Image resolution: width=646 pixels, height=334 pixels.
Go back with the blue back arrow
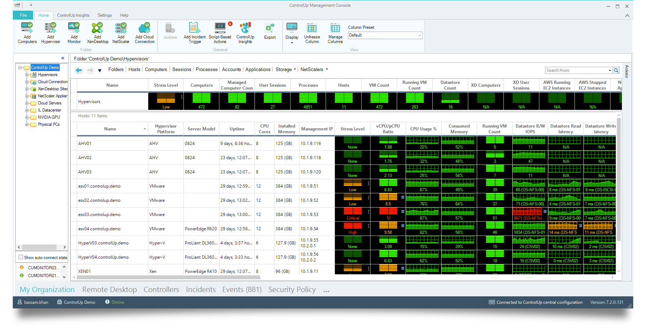pyautogui.click(x=79, y=70)
